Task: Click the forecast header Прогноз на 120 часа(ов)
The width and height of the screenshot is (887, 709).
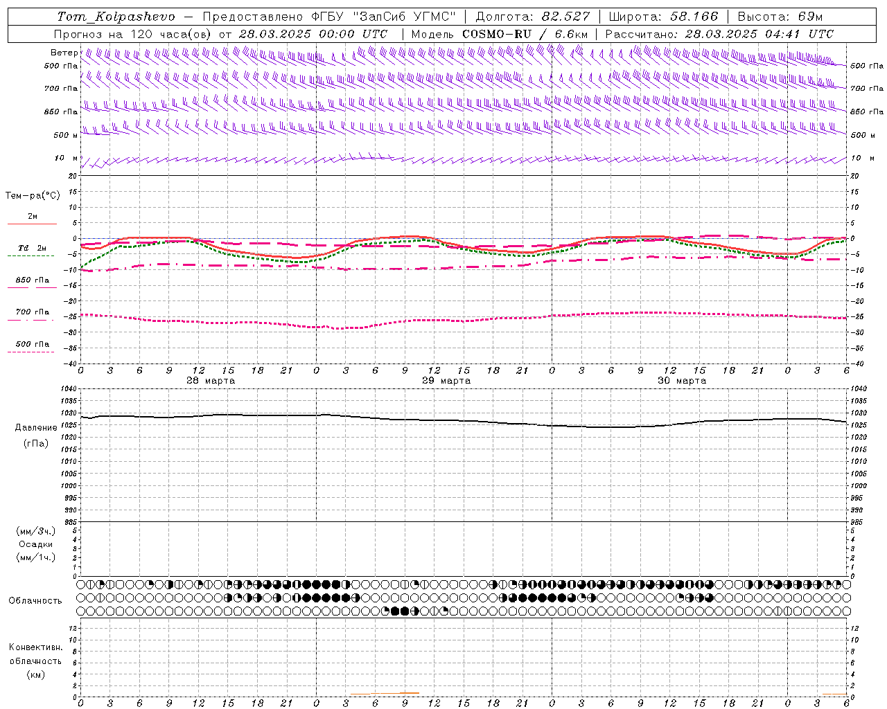Action: click(x=133, y=34)
